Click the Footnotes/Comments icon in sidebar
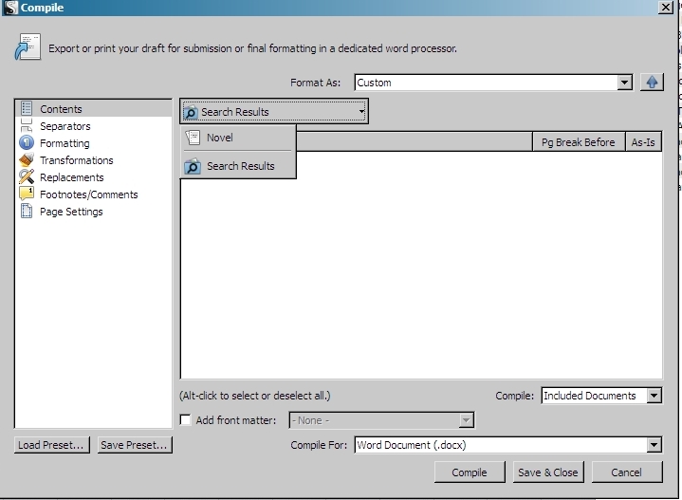 pyautogui.click(x=27, y=194)
